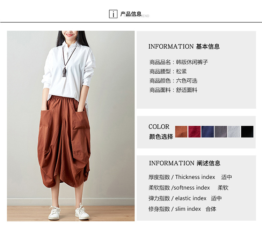Click the product info 'i' icon
This screenshot has height=228, width=262.
(x=113, y=14)
